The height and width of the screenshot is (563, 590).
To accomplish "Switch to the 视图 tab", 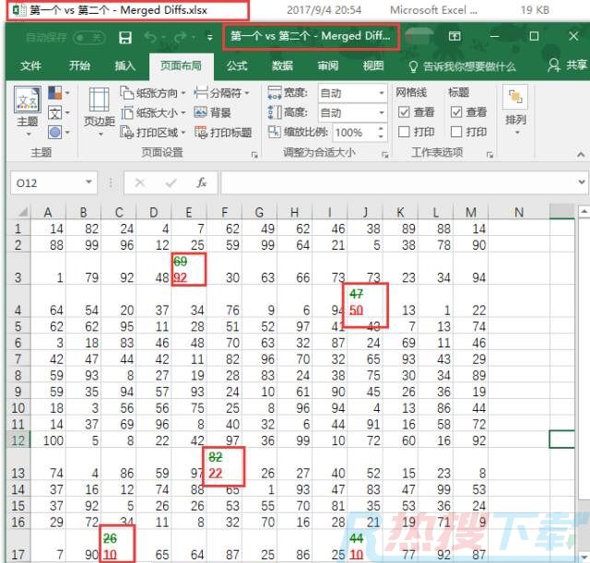I will (x=373, y=65).
